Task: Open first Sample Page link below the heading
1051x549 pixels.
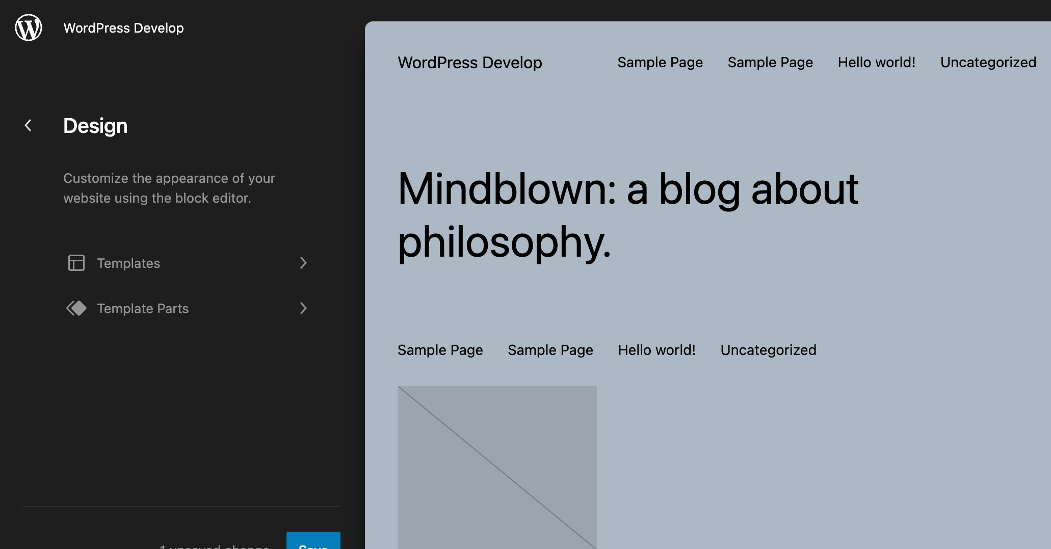Action: [440, 350]
